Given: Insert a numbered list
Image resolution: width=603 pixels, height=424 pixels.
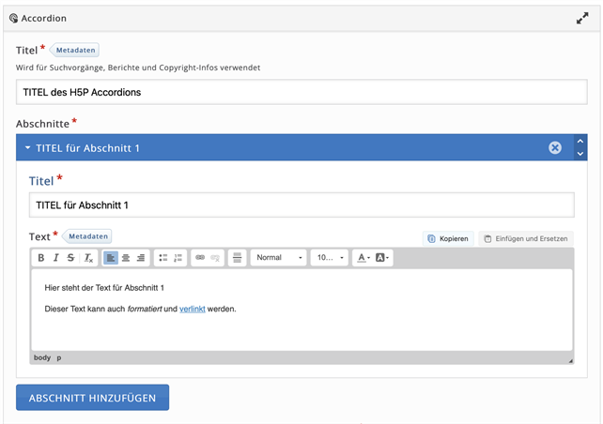Looking at the screenshot, I should [x=178, y=258].
